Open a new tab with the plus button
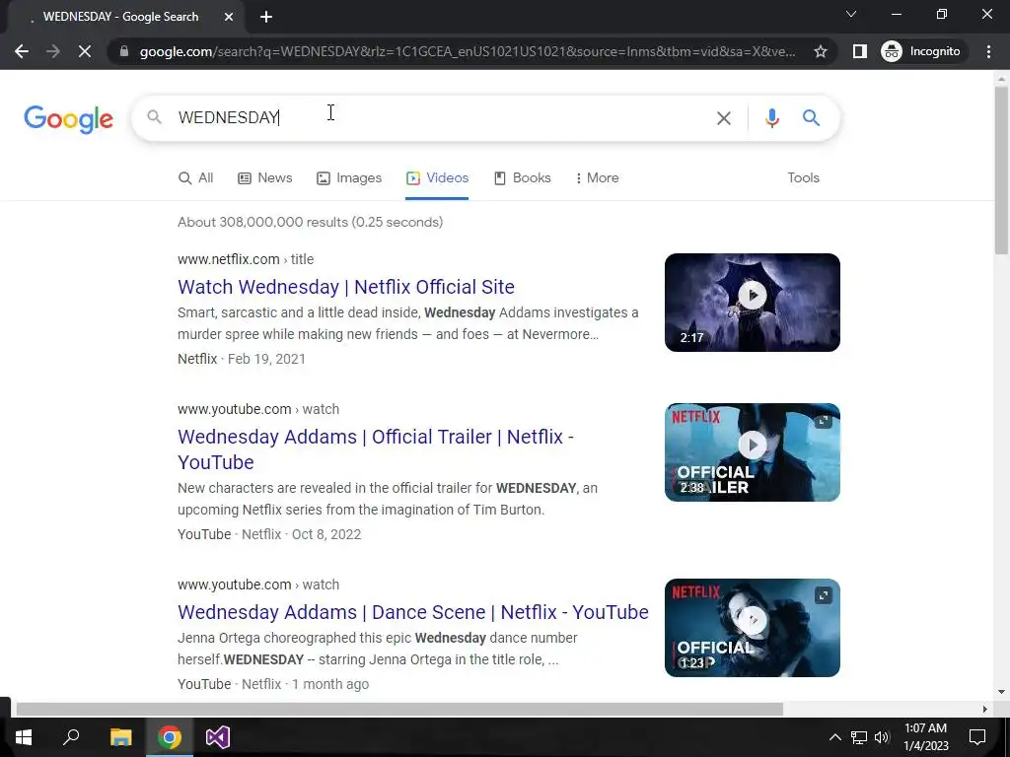The height and width of the screenshot is (757, 1010). (x=266, y=17)
